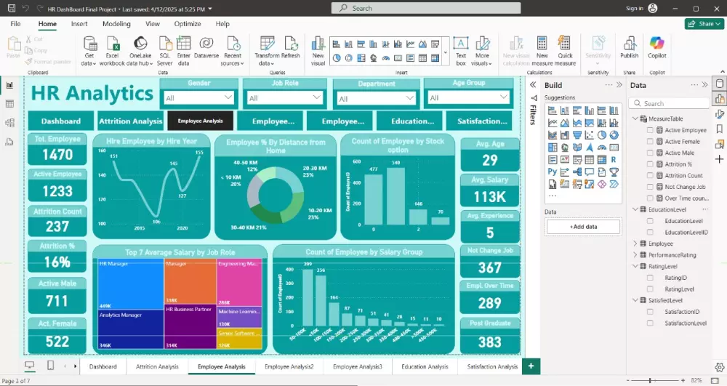Check the Not Change Job measure

click(x=650, y=187)
